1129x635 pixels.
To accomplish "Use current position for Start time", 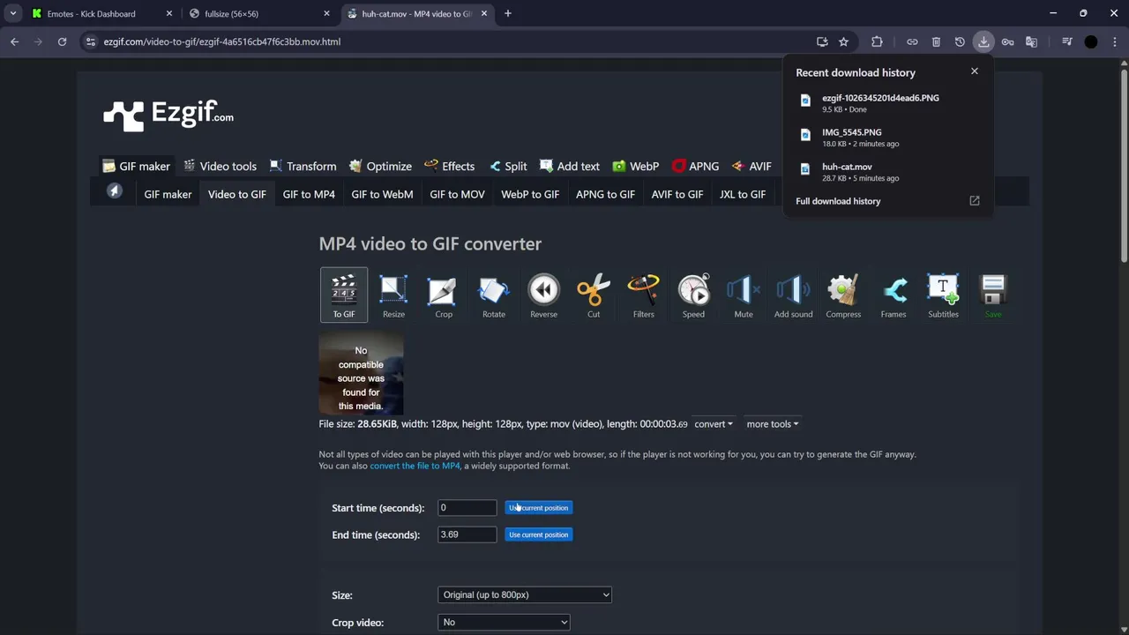I will coord(538,508).
